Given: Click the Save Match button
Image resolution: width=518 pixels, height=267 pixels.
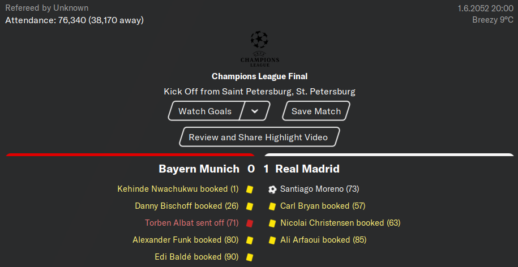Looking at the screenshot, I should [316, 111].
